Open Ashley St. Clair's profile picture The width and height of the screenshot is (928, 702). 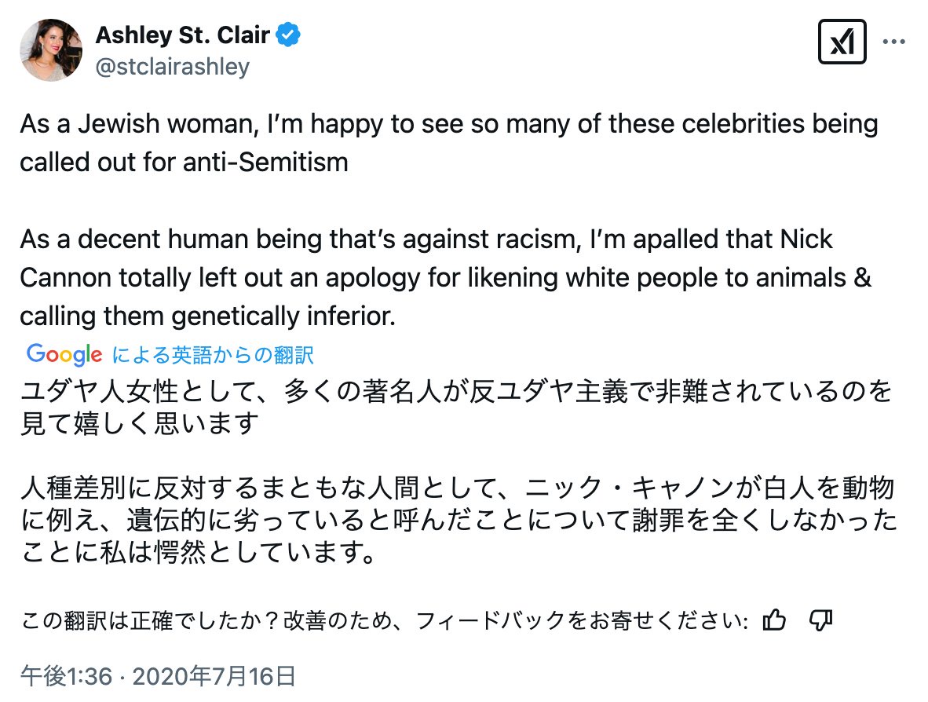click(52, 49)
